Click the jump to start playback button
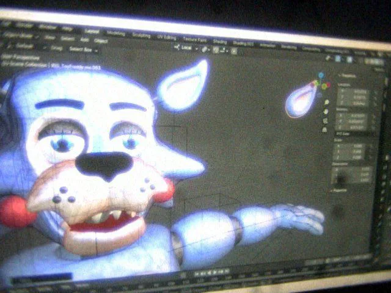Image resolution: width=391 pixels, height=293 pixels. click(197, 273)
